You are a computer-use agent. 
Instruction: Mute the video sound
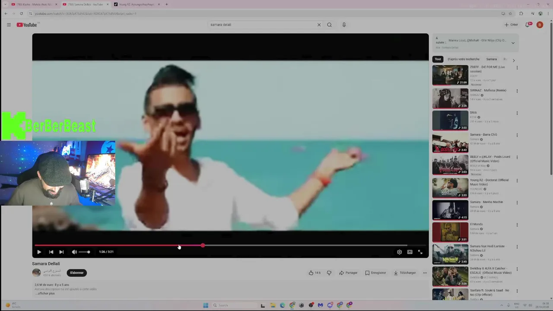pos(74,252)
